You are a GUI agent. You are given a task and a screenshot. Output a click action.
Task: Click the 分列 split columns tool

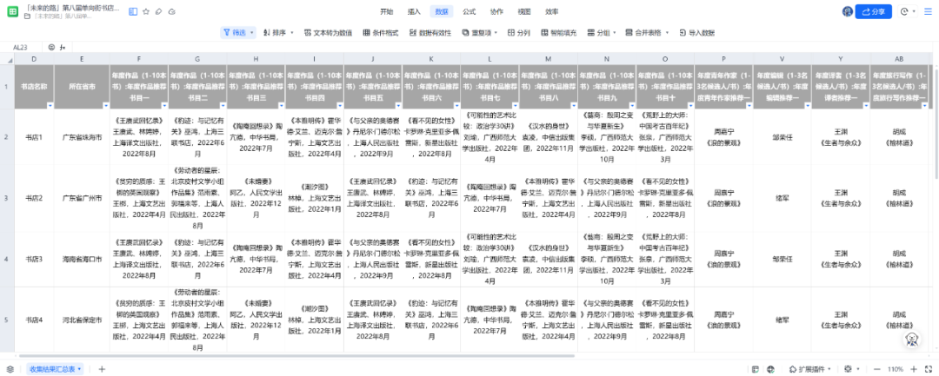[x=518, y=32]
